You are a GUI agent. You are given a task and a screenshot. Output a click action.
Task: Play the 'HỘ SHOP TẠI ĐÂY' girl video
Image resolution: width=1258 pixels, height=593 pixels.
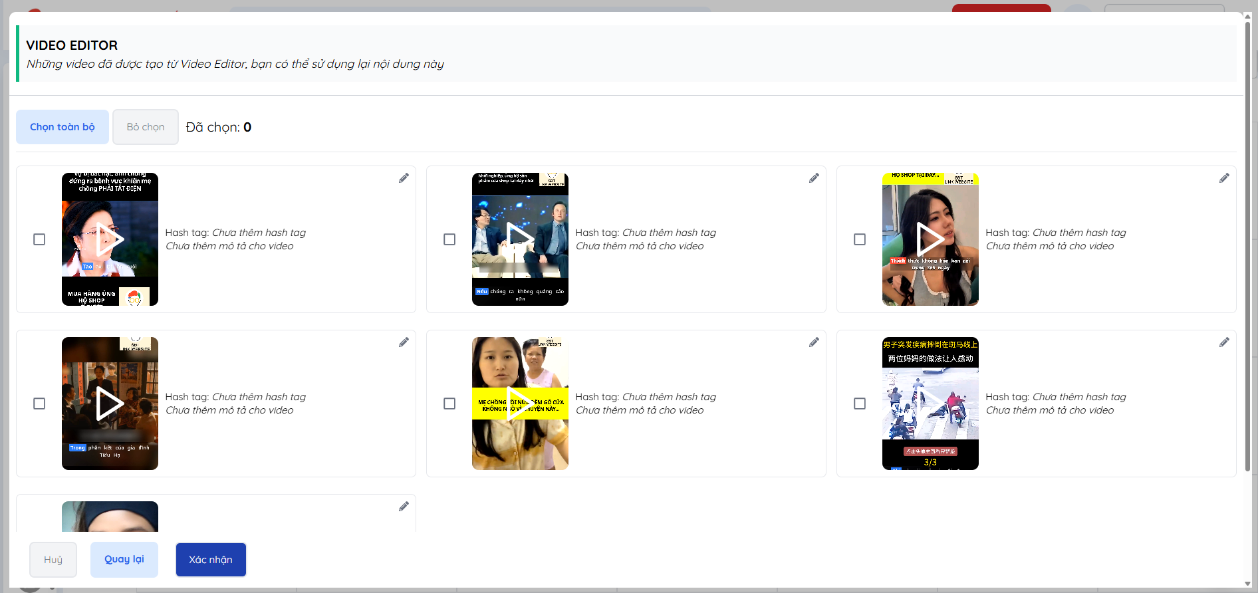930,239
